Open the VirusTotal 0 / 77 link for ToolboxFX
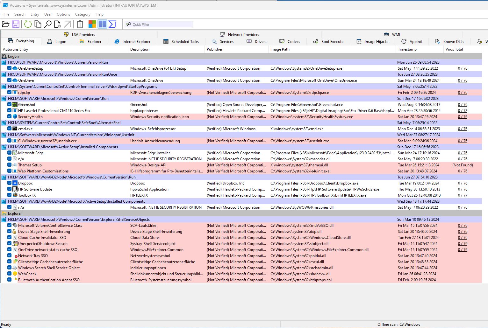The height and width of the screenshot is (328, 488). click(463, 195)
